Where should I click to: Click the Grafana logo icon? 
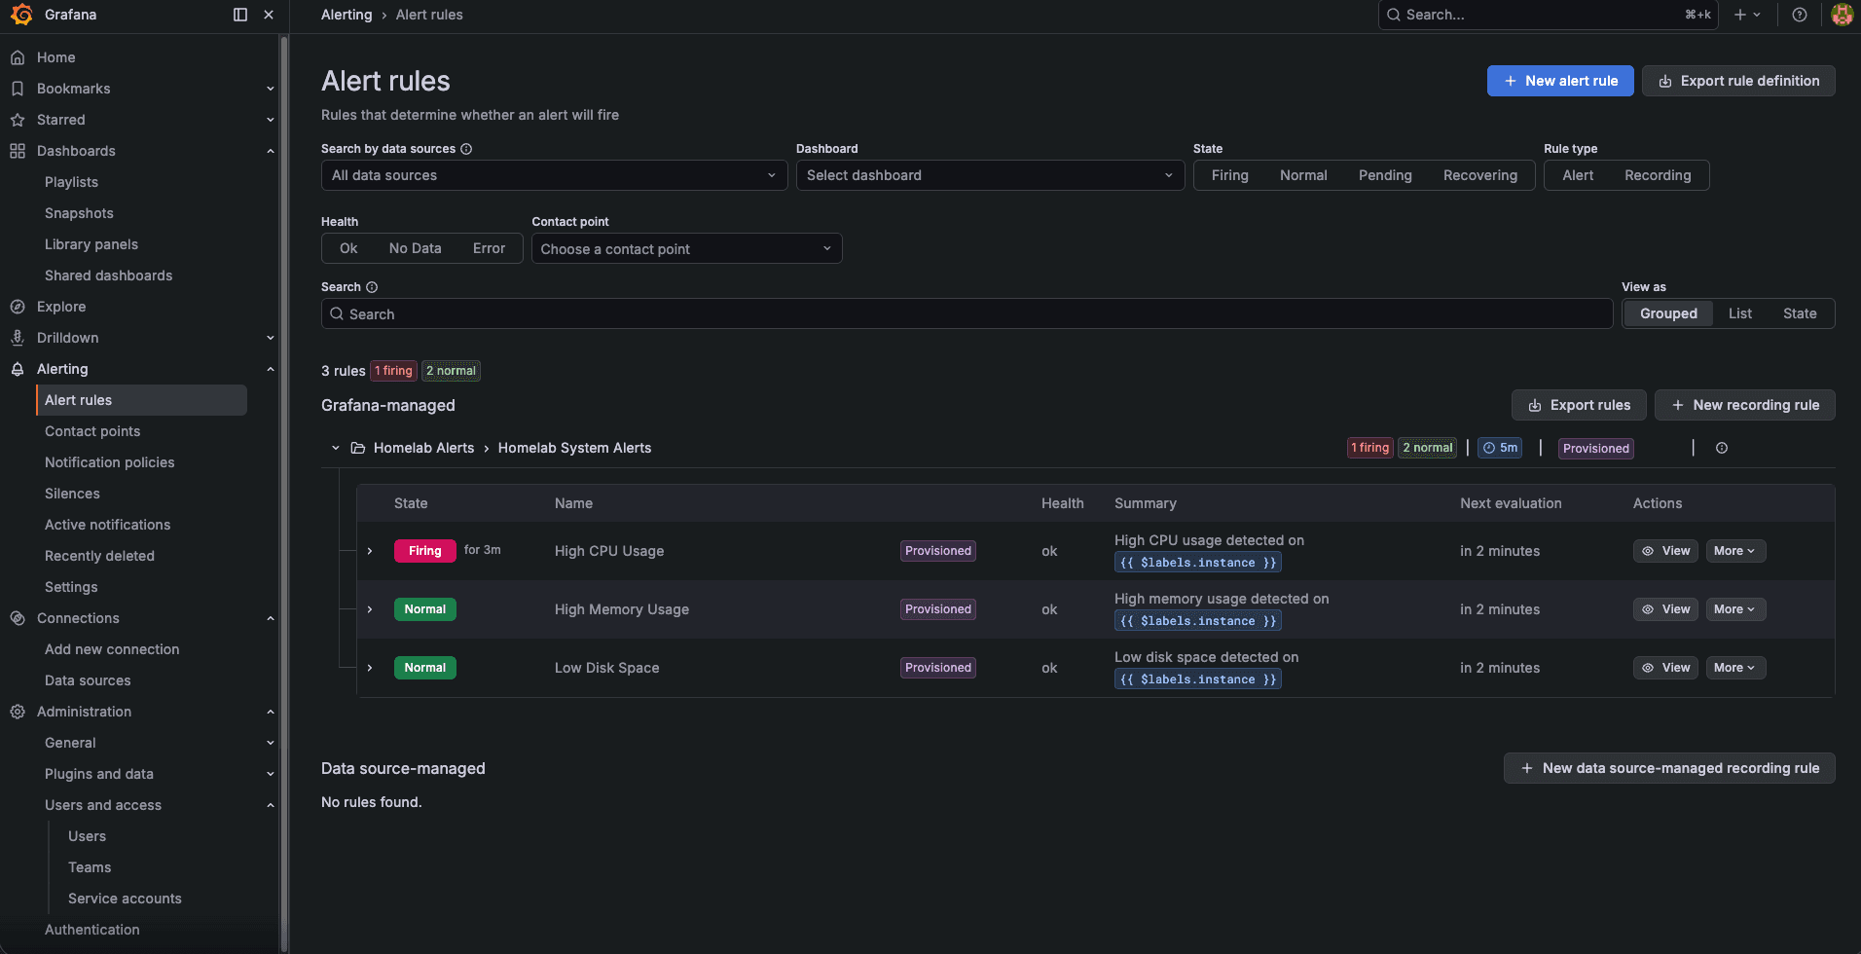click(20, 15)
